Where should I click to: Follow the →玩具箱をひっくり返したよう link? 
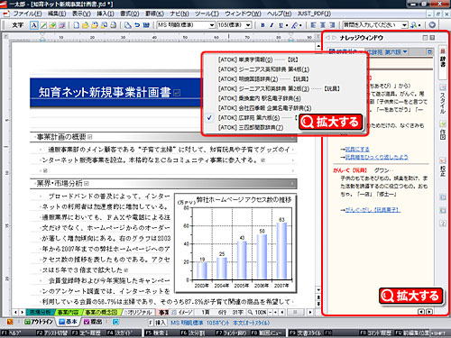click(374, 157)
